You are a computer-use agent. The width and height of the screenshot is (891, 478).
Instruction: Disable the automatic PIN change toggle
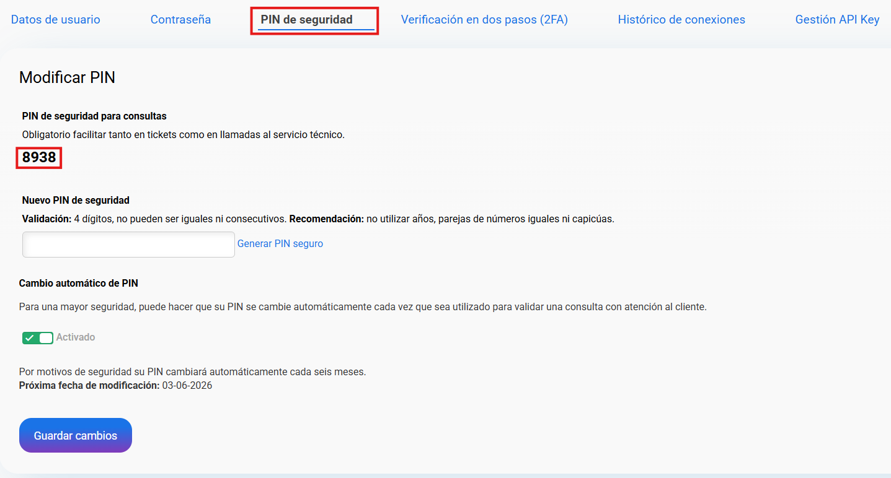tap(38, 338)
